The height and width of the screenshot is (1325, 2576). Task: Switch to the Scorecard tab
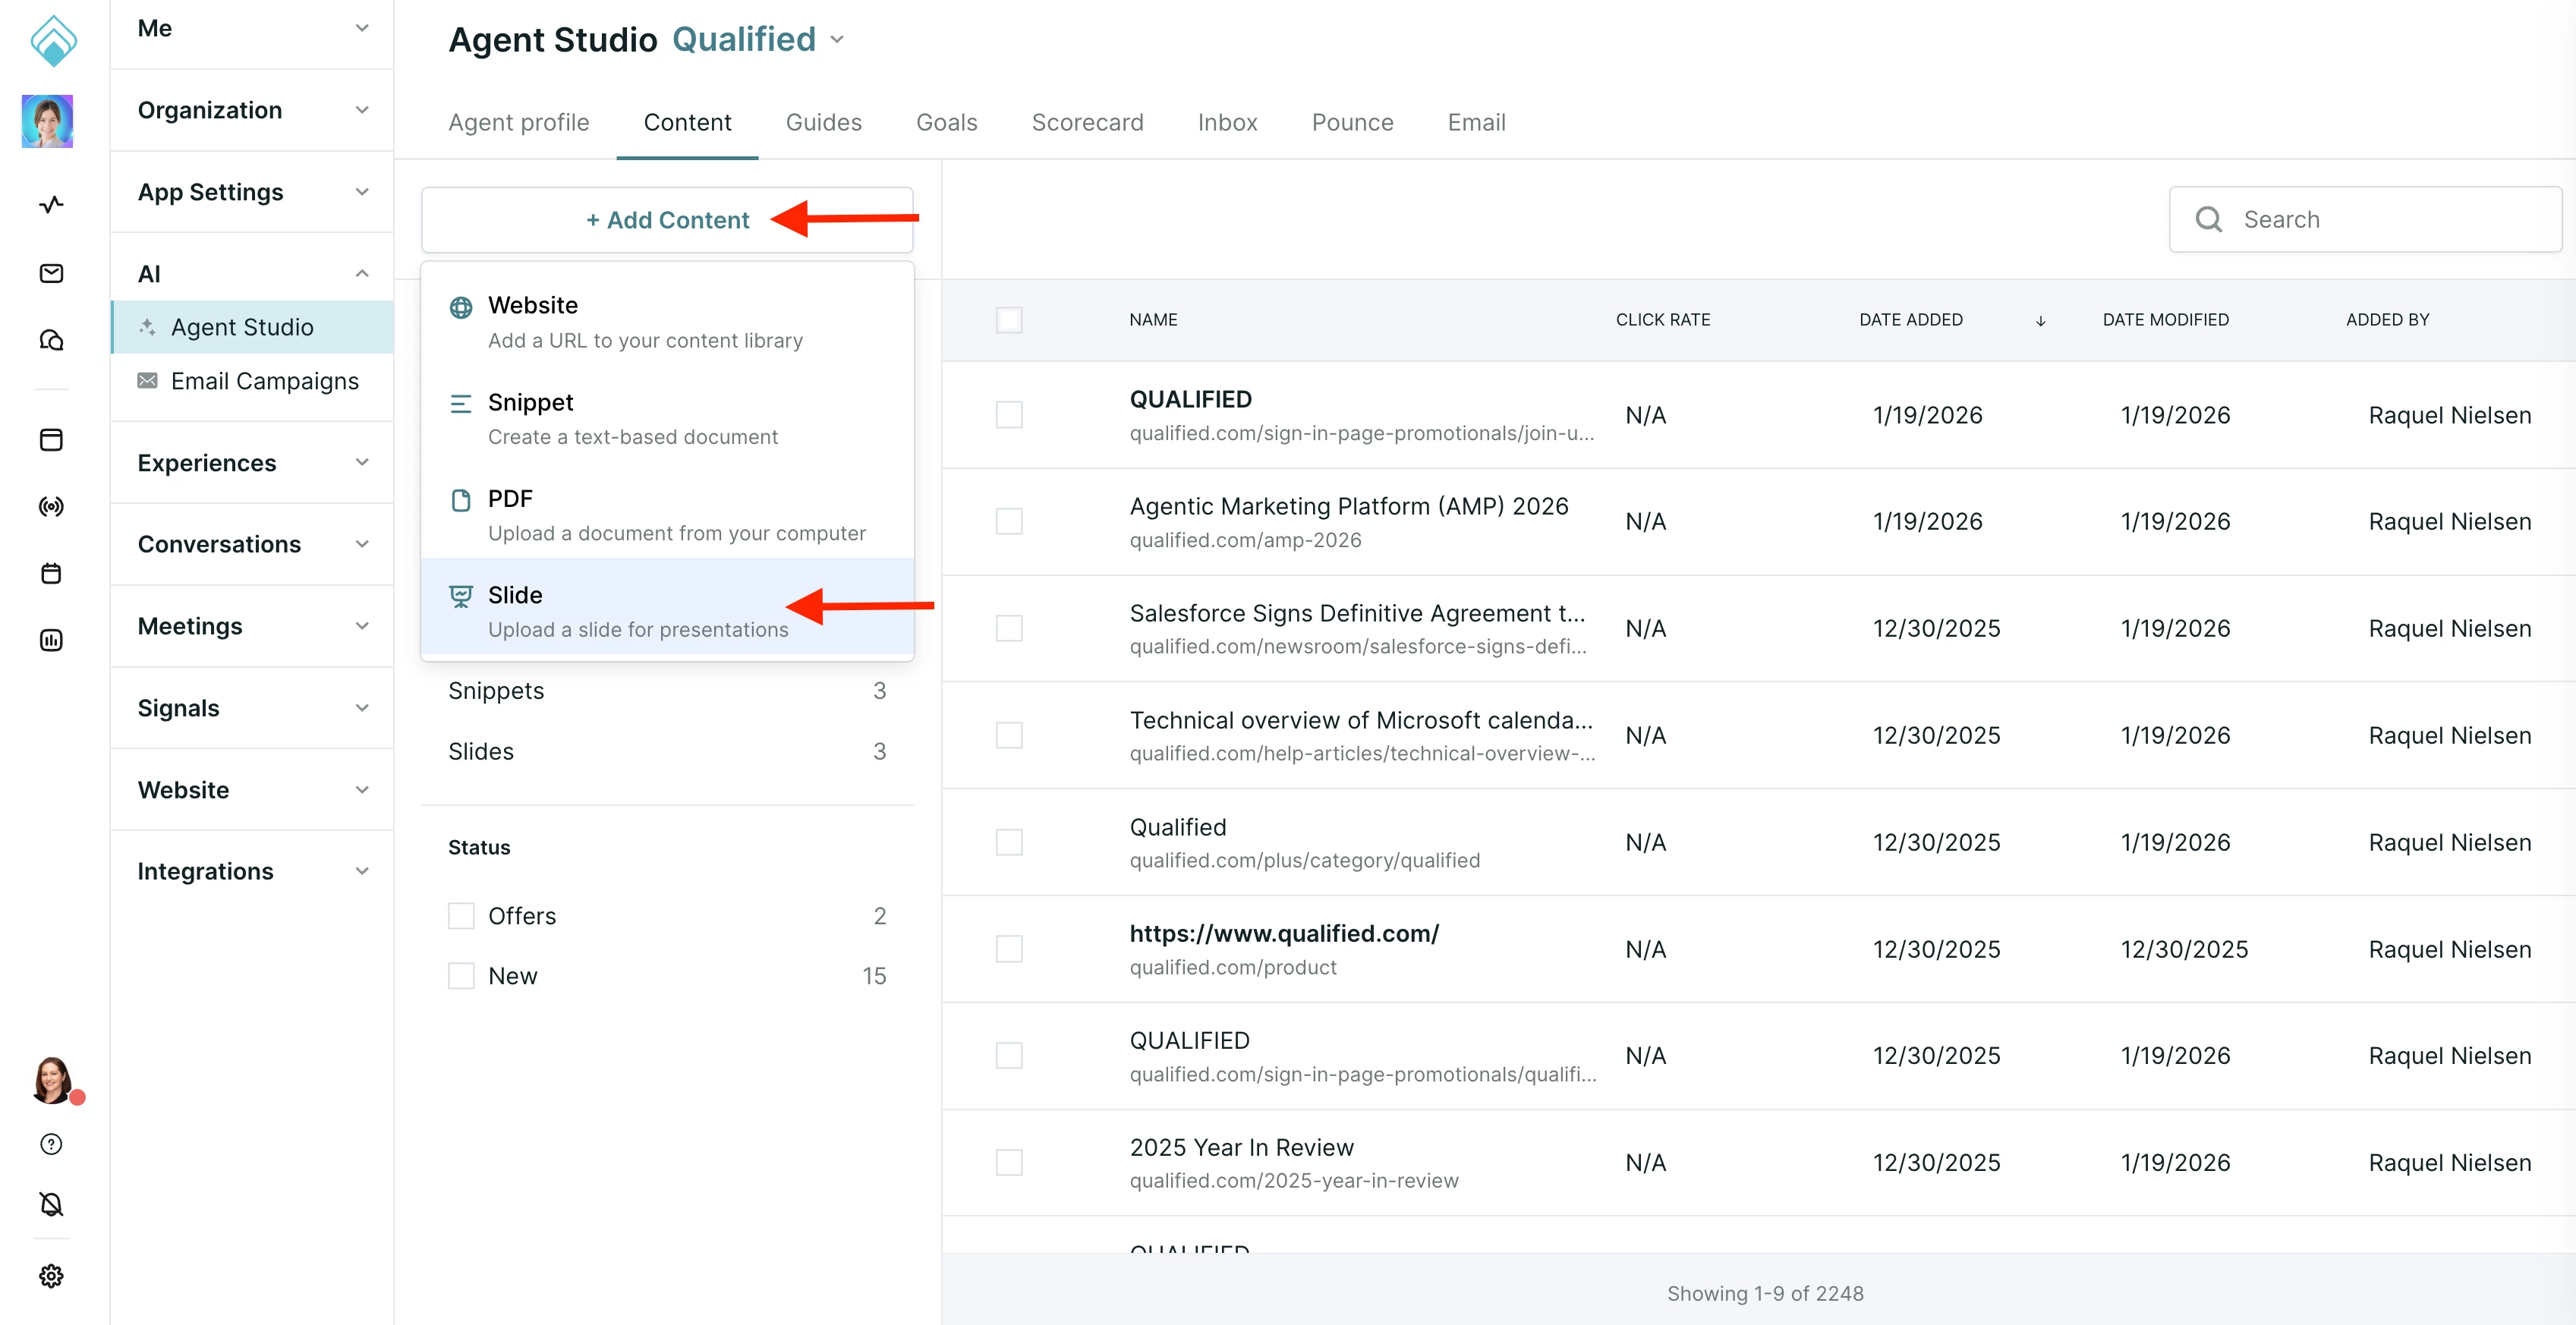pyautogui.click(x=1087, y=122)
